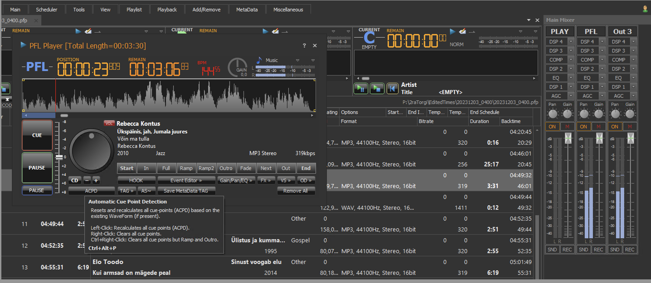Screen dimensions: 651x283
Task: Toggle the ON button of the Out 3 channel
Action: pyautogui.click(x=615, y=127)
